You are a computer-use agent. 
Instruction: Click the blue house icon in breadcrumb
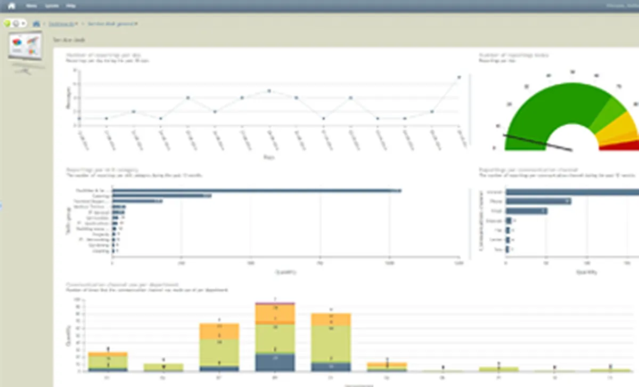(36, 23)
